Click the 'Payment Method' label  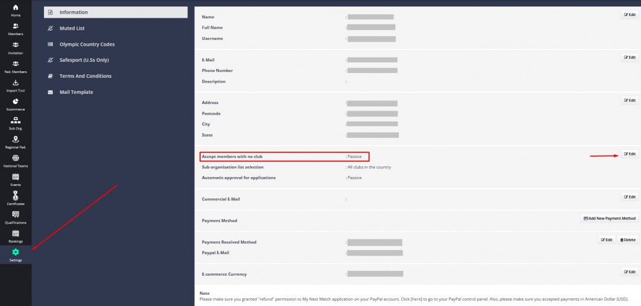(220, 220)
